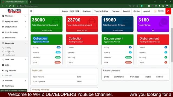The image size is (173, 97).
Task: Open the Payment top menu item
Action: click(115, 11)
